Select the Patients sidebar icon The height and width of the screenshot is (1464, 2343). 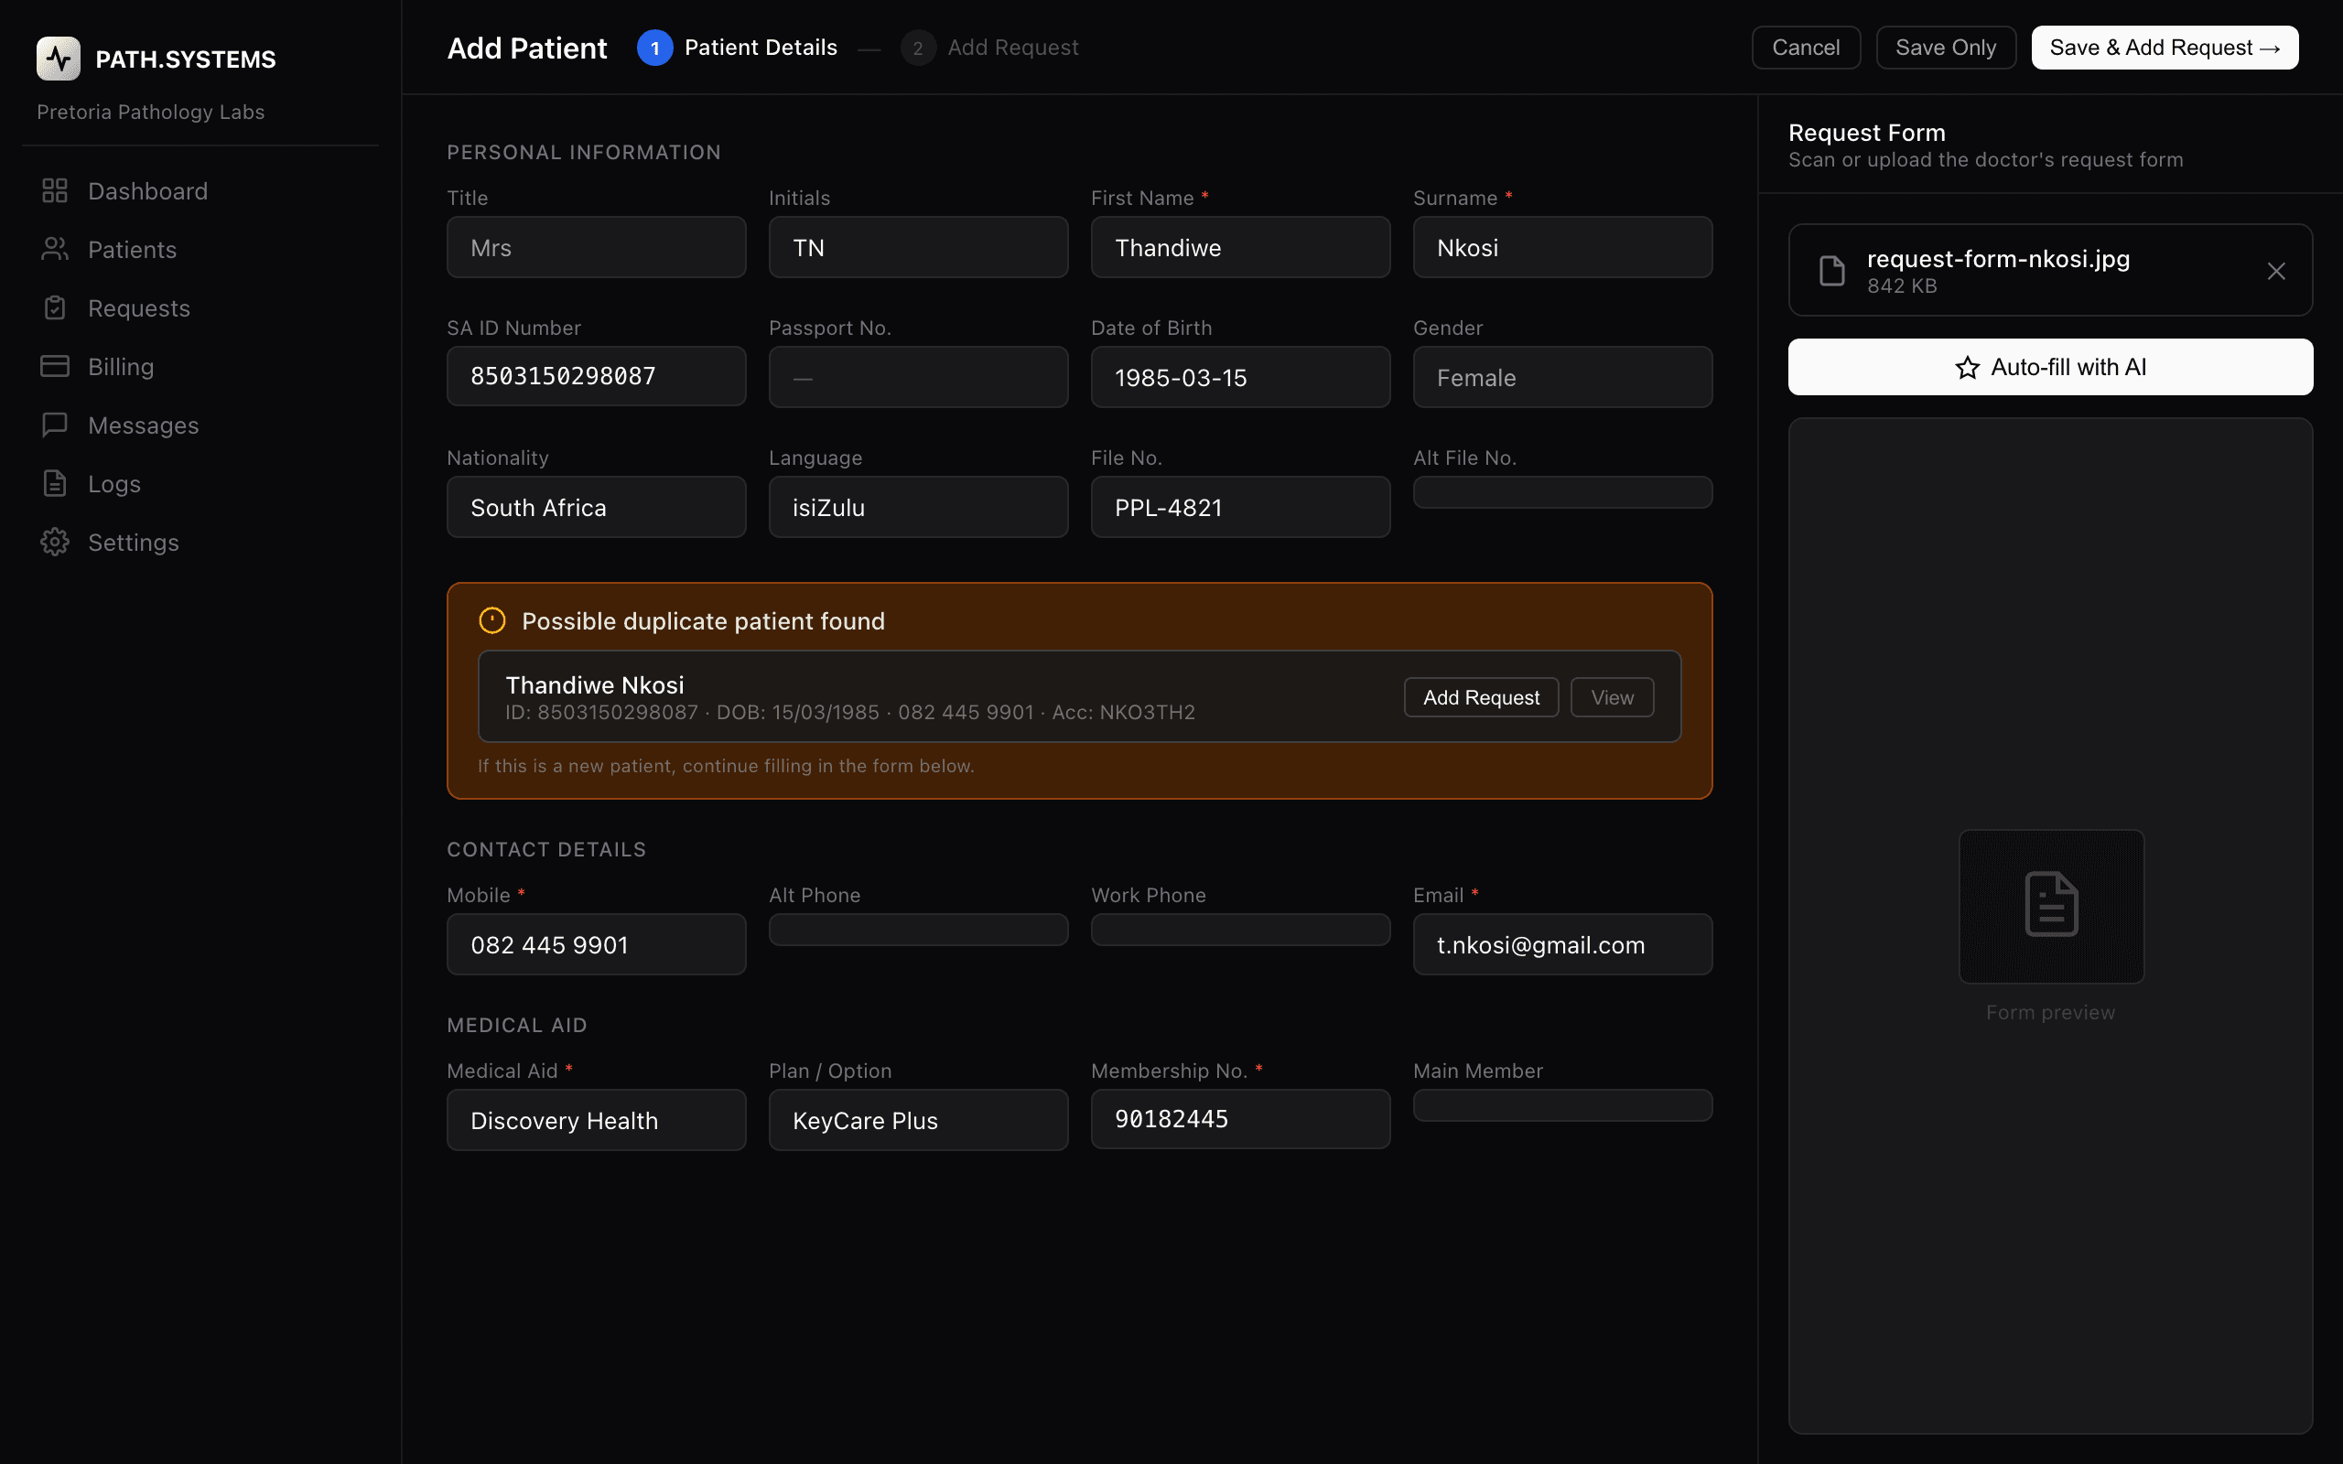click(x=55, y=249)
